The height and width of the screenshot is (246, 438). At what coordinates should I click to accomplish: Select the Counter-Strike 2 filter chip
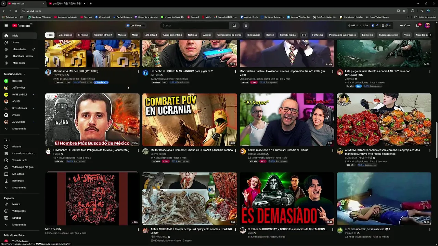coord(103,35)
